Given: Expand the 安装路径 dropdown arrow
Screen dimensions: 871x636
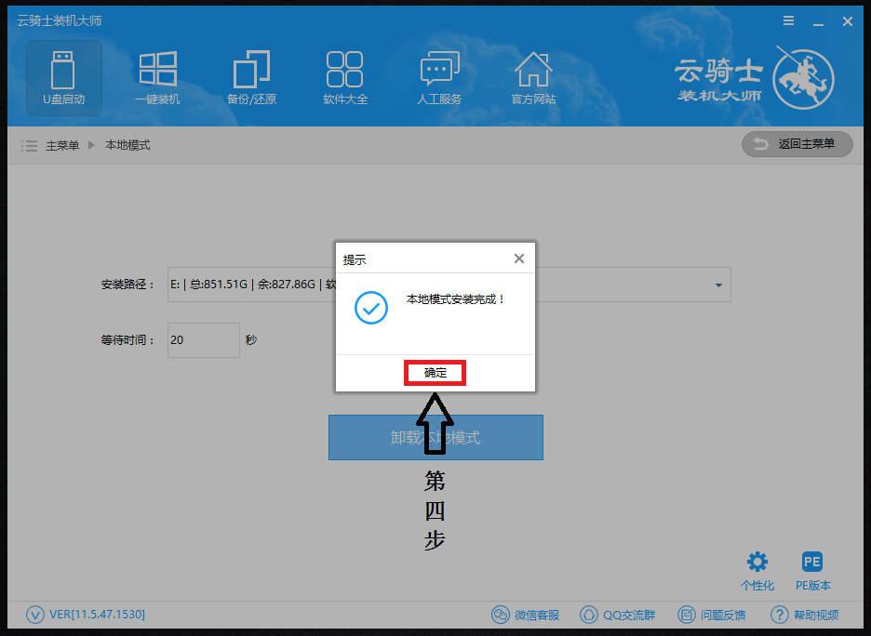Looking at the screenshot, I should pos(718,285).
